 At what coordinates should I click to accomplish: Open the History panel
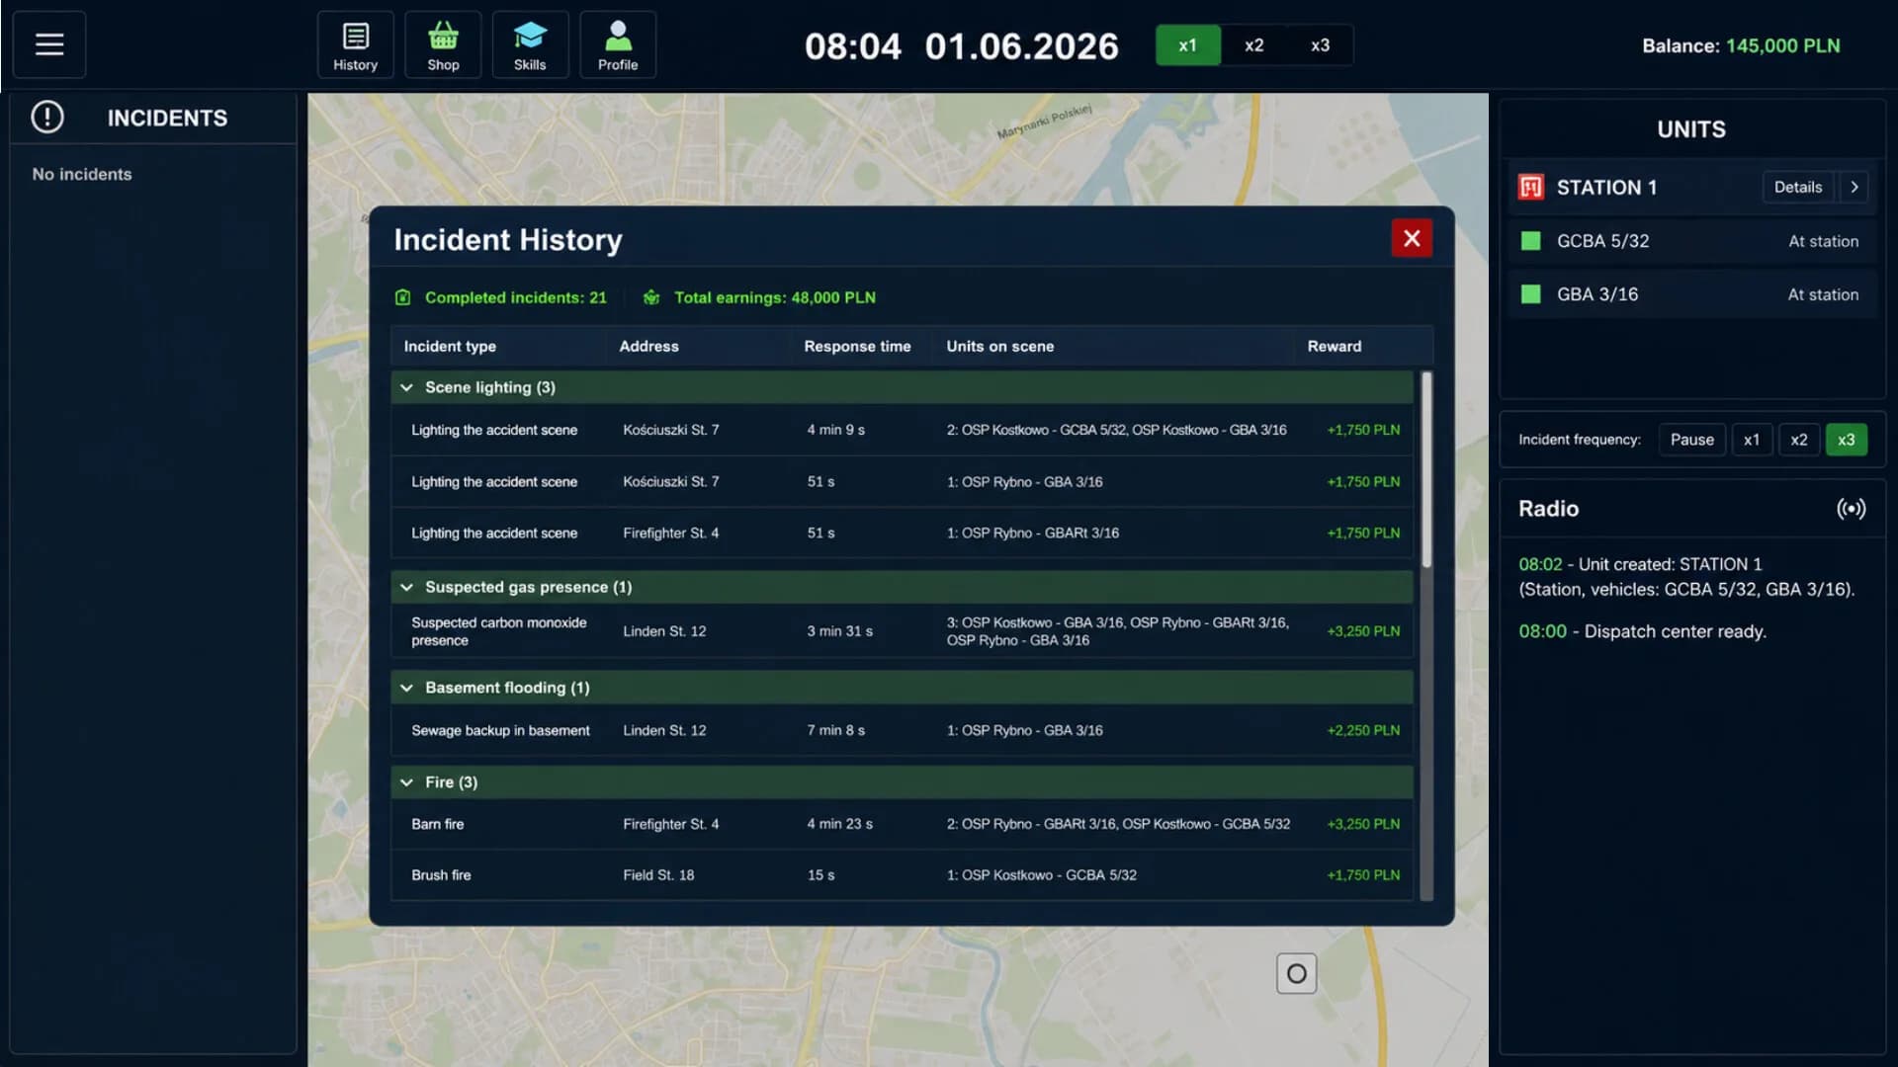click(x=355, y=44)
